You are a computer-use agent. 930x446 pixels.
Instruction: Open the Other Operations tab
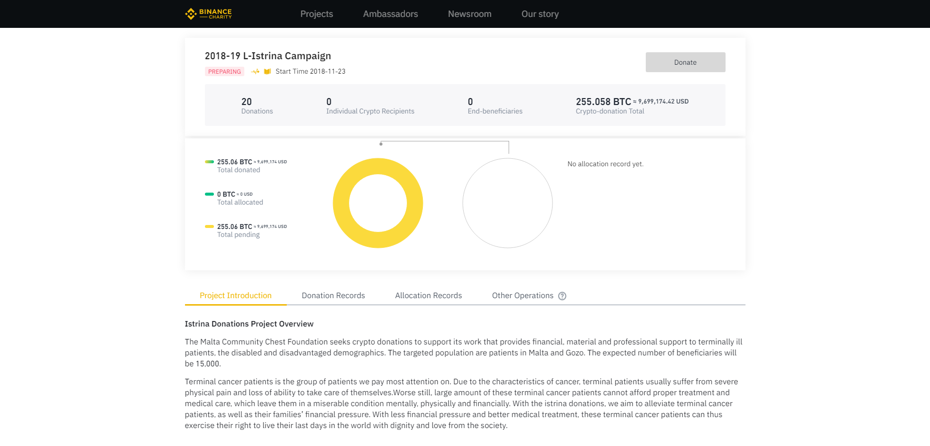pos(523,296)
